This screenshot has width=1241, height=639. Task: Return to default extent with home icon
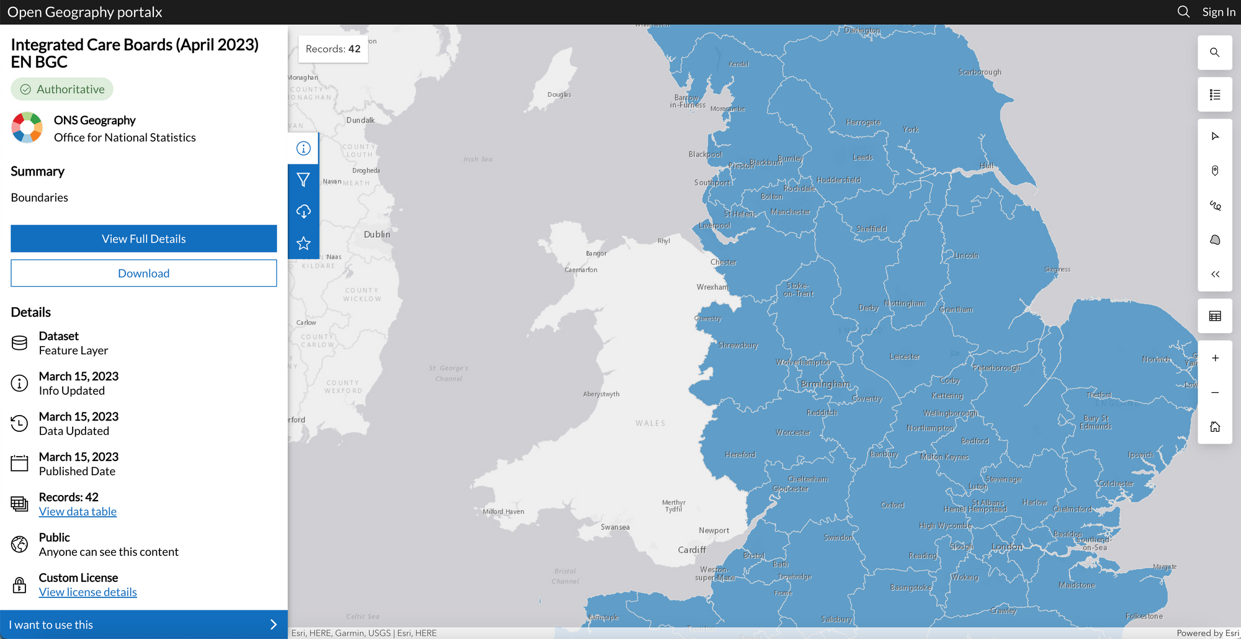[x=1215, y=426]
